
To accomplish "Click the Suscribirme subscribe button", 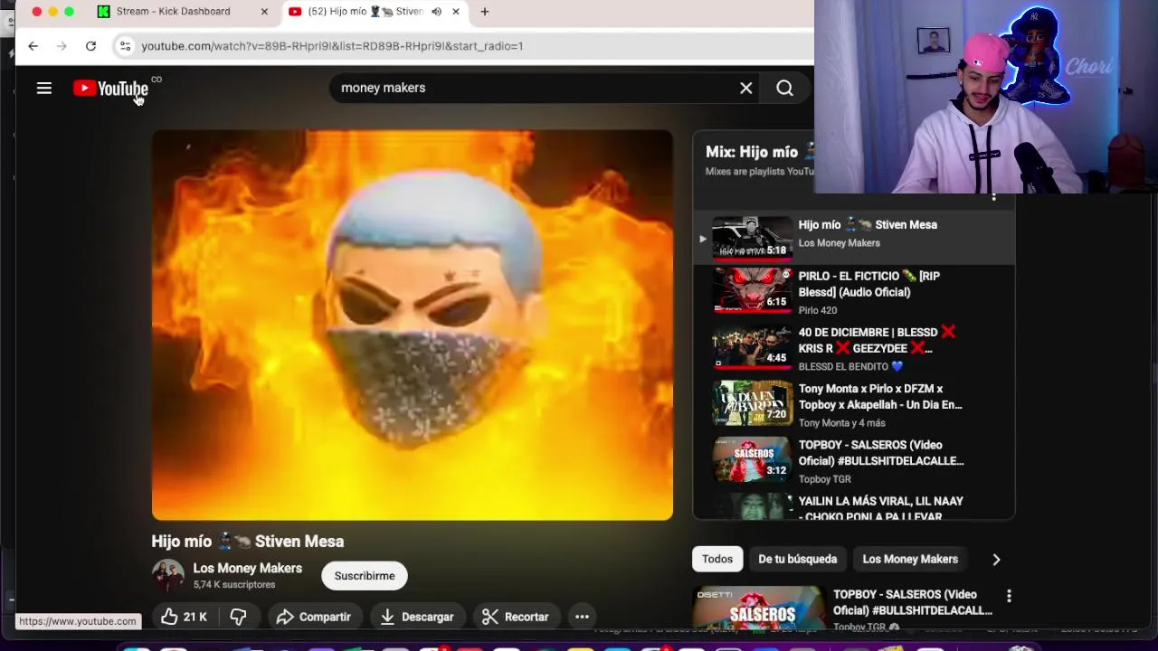I will click(365, 576).
